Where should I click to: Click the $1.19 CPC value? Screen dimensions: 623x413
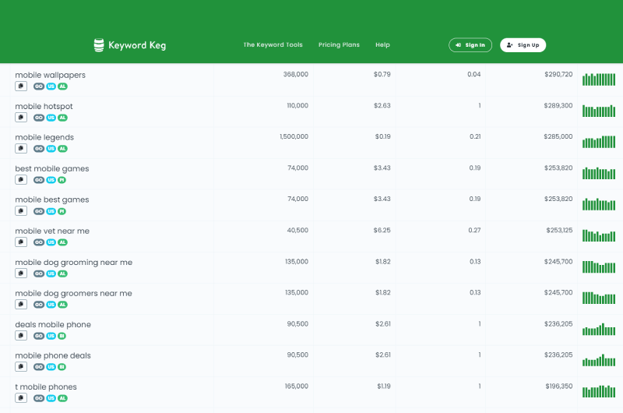pyautogui.click(x=384, y=387)
